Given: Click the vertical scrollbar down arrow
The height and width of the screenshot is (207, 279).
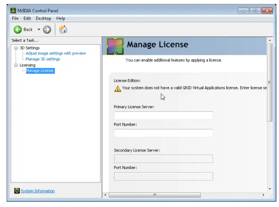Looking at the screenshot, I should click(x=270, y=189).
